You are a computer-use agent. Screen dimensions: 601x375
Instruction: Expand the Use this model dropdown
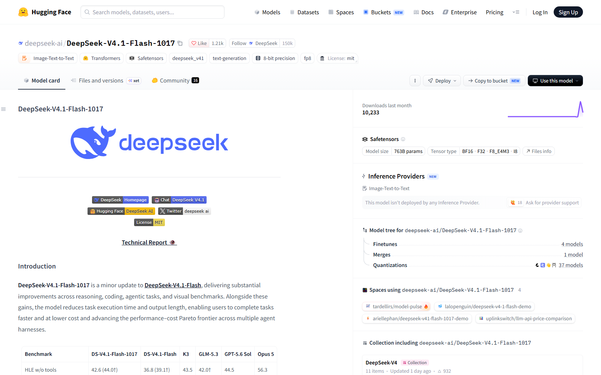555,81
